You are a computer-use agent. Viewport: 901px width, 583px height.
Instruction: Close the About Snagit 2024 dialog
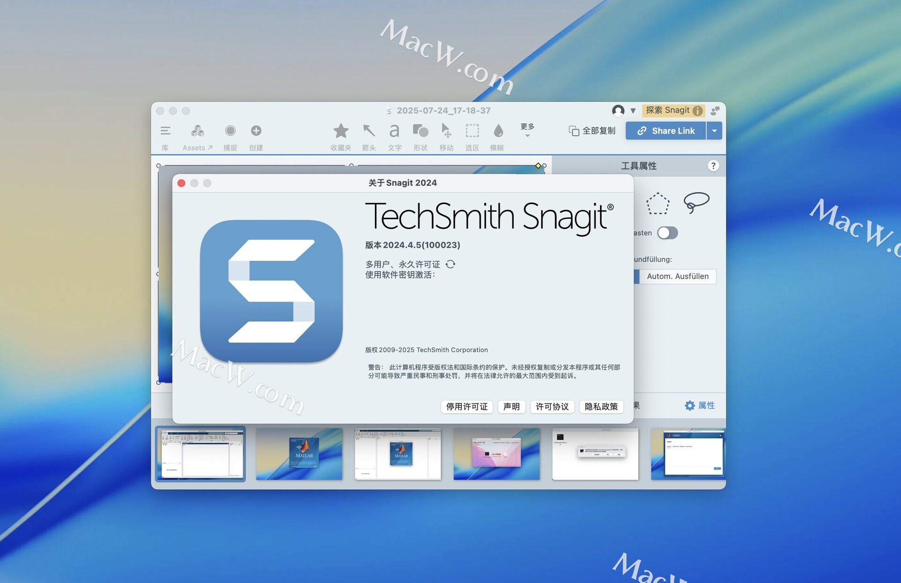point(181,183)
